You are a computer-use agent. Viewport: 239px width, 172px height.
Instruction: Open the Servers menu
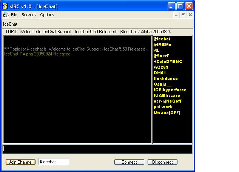28,15
